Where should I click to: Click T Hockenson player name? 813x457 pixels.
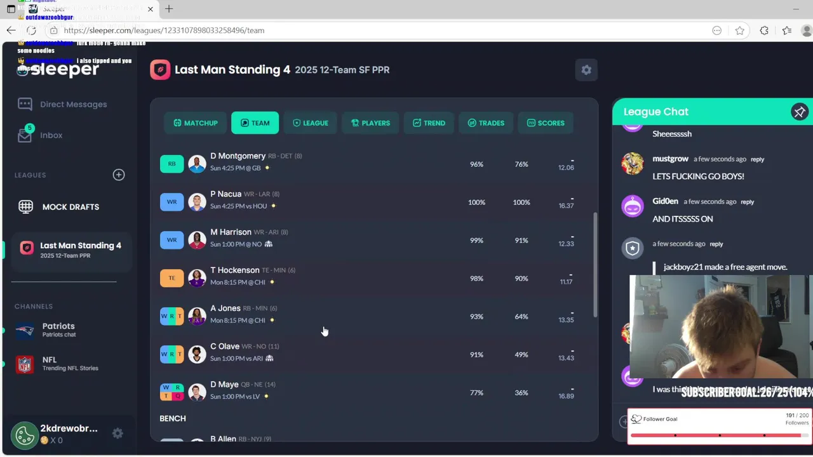coord(234,270)
